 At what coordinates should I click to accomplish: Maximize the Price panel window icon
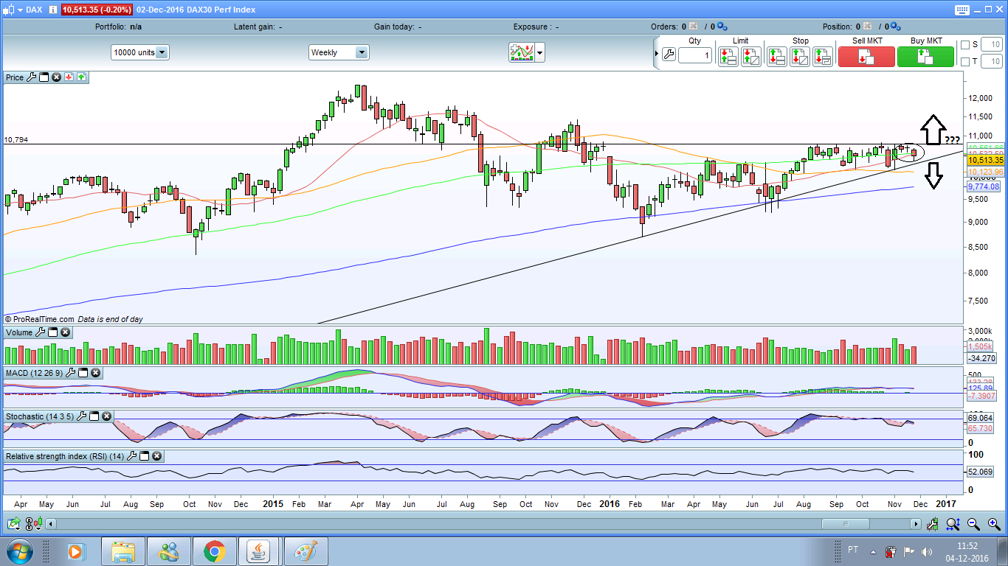point(44,77)
